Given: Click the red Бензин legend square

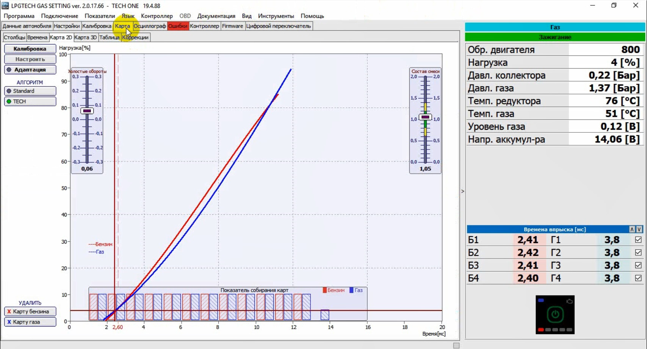Looking at the screenshot, I should coord(324,290).
